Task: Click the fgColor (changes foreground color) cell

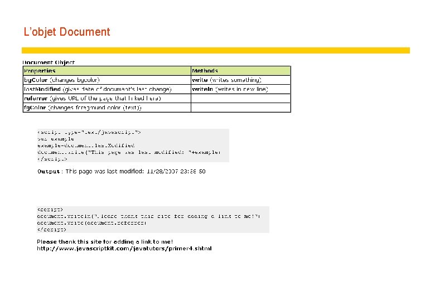Action: pos(107,108)
